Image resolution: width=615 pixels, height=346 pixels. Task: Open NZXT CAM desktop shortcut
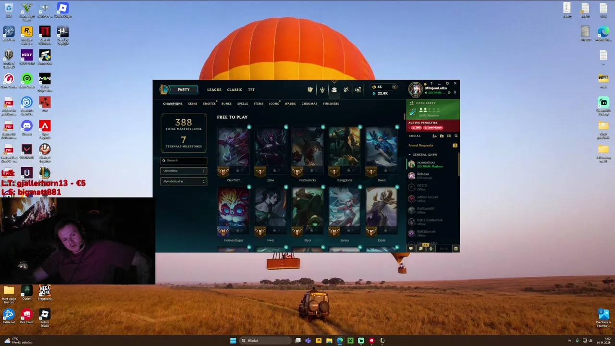pyautogui.click(x=27, y=57)
